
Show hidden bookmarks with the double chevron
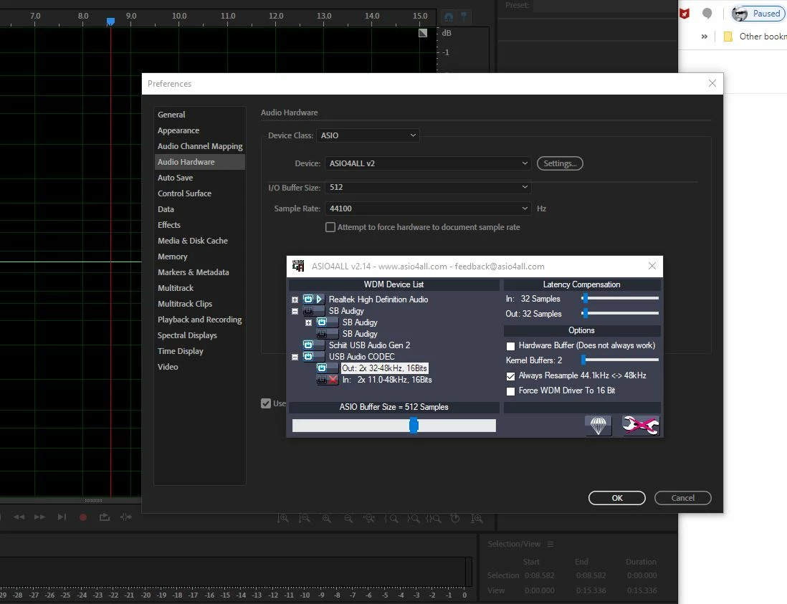(x=704, y=36)
